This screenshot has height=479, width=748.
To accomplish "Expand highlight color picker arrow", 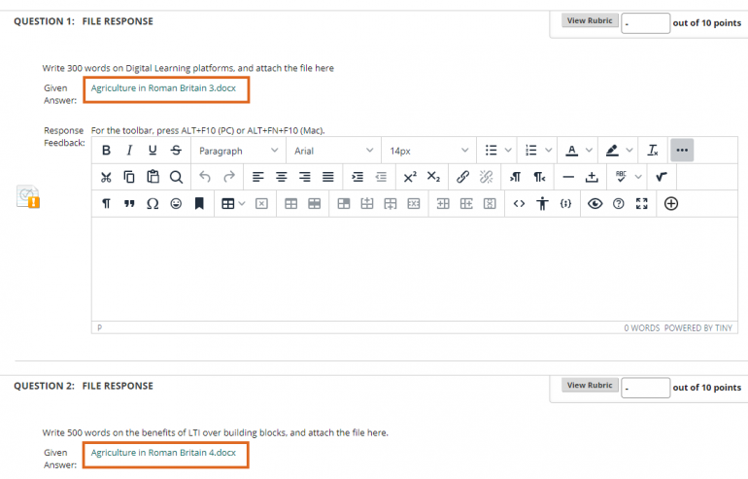I will click(629, 151).
